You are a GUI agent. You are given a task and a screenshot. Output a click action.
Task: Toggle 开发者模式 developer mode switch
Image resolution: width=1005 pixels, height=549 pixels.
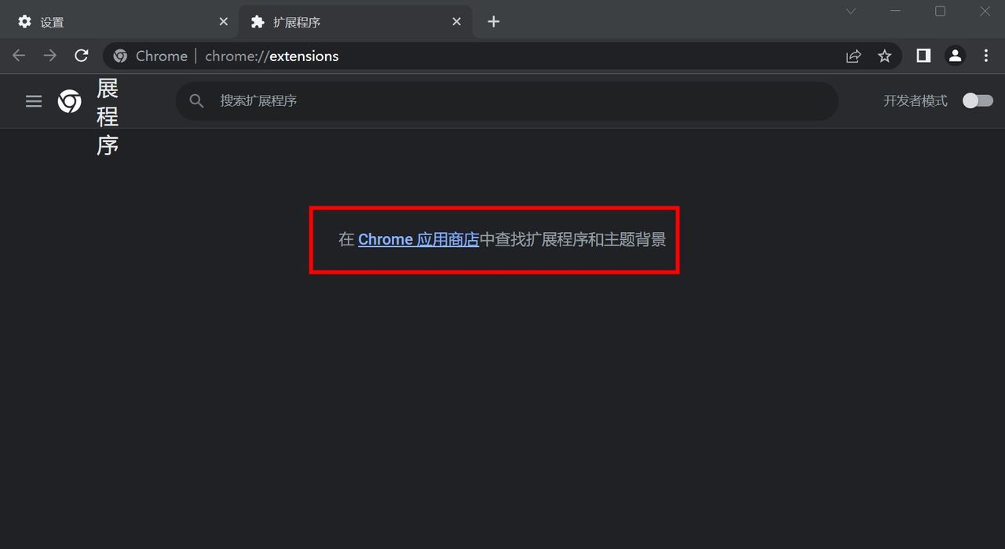[978, 100]
